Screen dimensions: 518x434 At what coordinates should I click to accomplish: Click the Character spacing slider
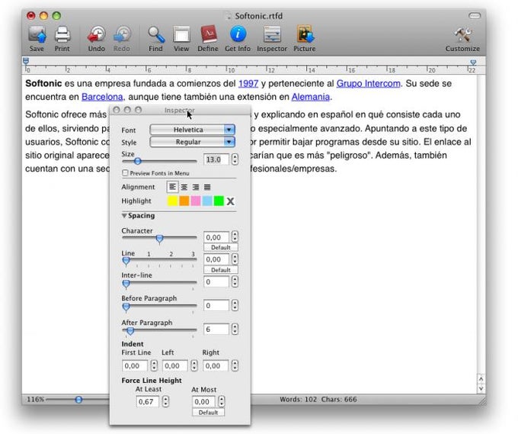pyautogui.click(x=159, y=238)
